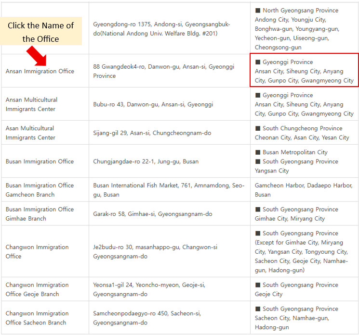Click the 88 Gwangdeok4-ro address cell
Image resolution: width=359 pixels, height=335 pixels.
(163, 71)
